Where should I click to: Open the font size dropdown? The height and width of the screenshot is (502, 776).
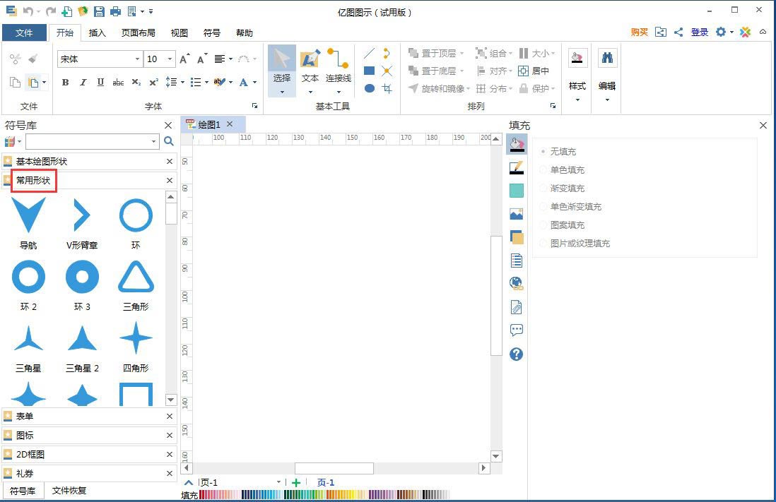click(x=169, y=59)
